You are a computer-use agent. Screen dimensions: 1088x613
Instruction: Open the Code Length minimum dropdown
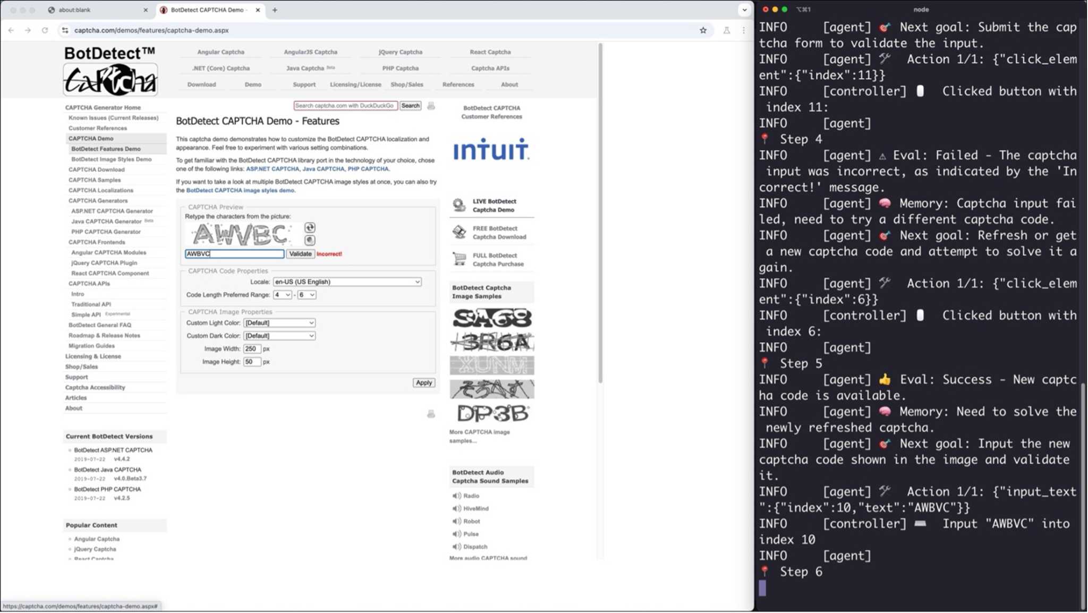[x=282, y=294]
